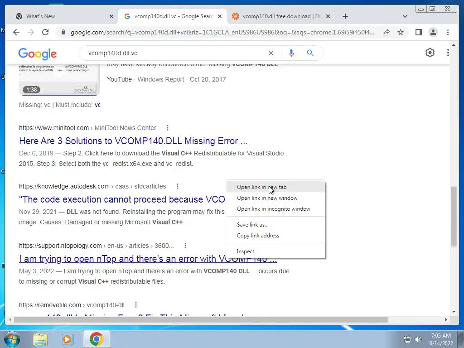Open the Chrome side panel icon
Image resolution: width=464 pixels, height=348 pixels.
[x=418, y=32]
